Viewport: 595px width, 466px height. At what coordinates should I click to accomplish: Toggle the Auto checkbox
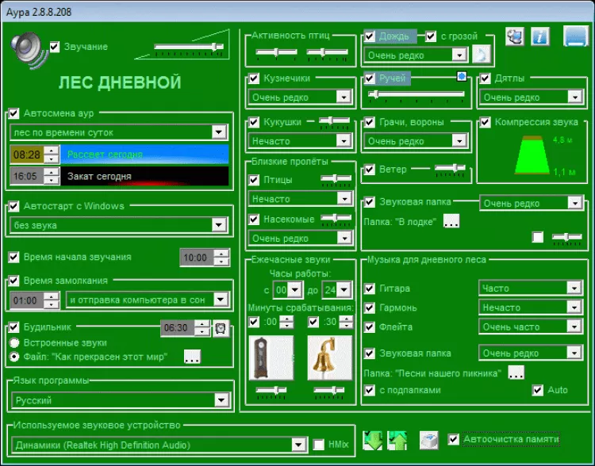click(x=538, y=390)
